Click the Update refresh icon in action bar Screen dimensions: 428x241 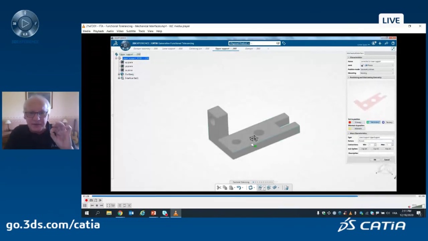[x=250, y=187]
